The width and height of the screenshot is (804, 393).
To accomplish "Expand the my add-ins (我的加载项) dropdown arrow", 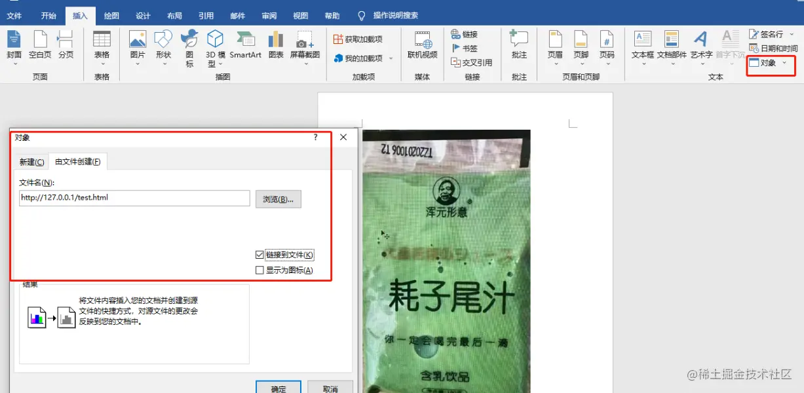I will [x=391, y=58].
